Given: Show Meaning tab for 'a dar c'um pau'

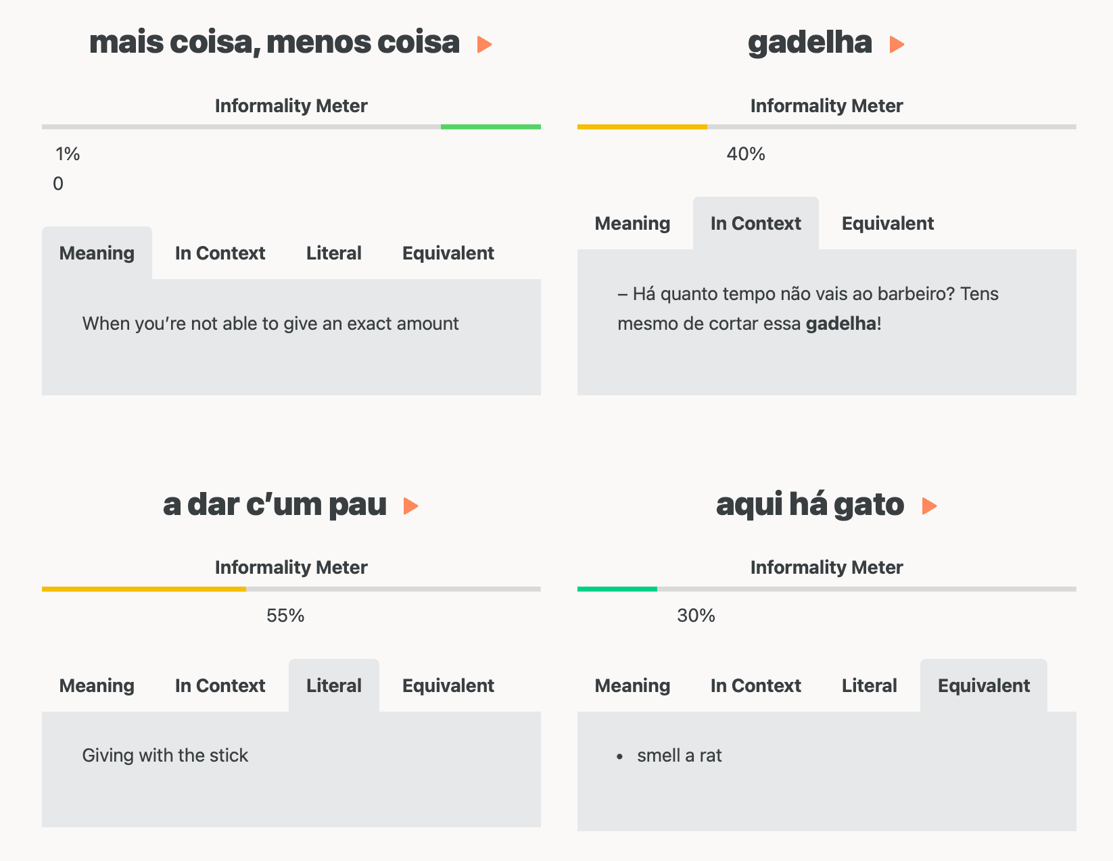Looking at the screenshot, I should coord(97,686).
